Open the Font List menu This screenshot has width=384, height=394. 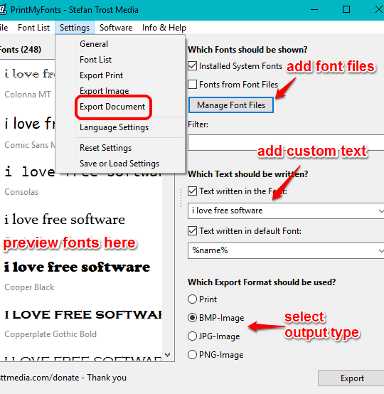[33, 28]
